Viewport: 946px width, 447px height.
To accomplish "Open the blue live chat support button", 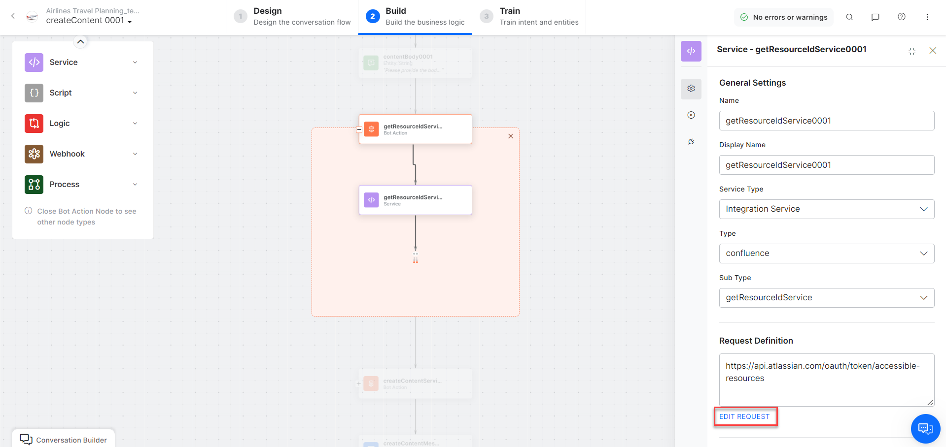I will [925, 429].
